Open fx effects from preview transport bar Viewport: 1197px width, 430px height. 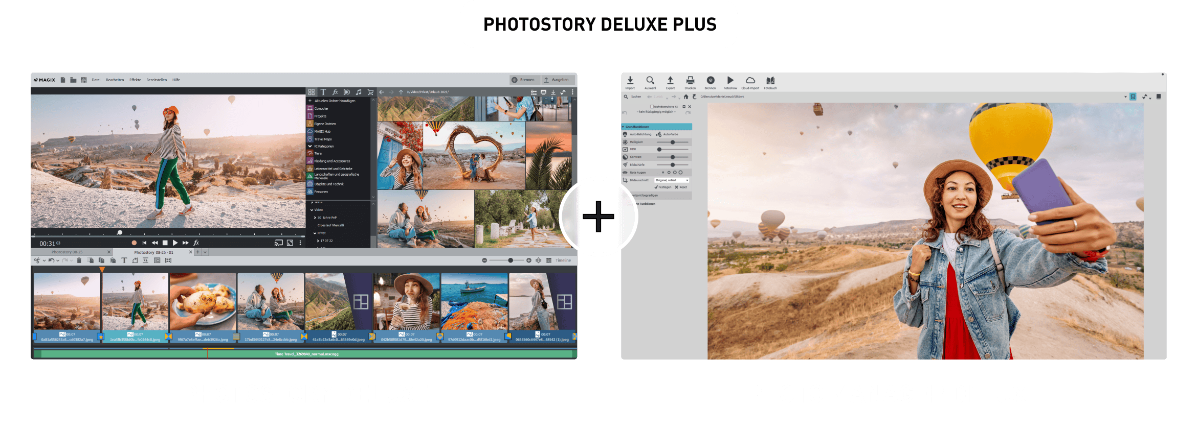click(x=196, y=243)
